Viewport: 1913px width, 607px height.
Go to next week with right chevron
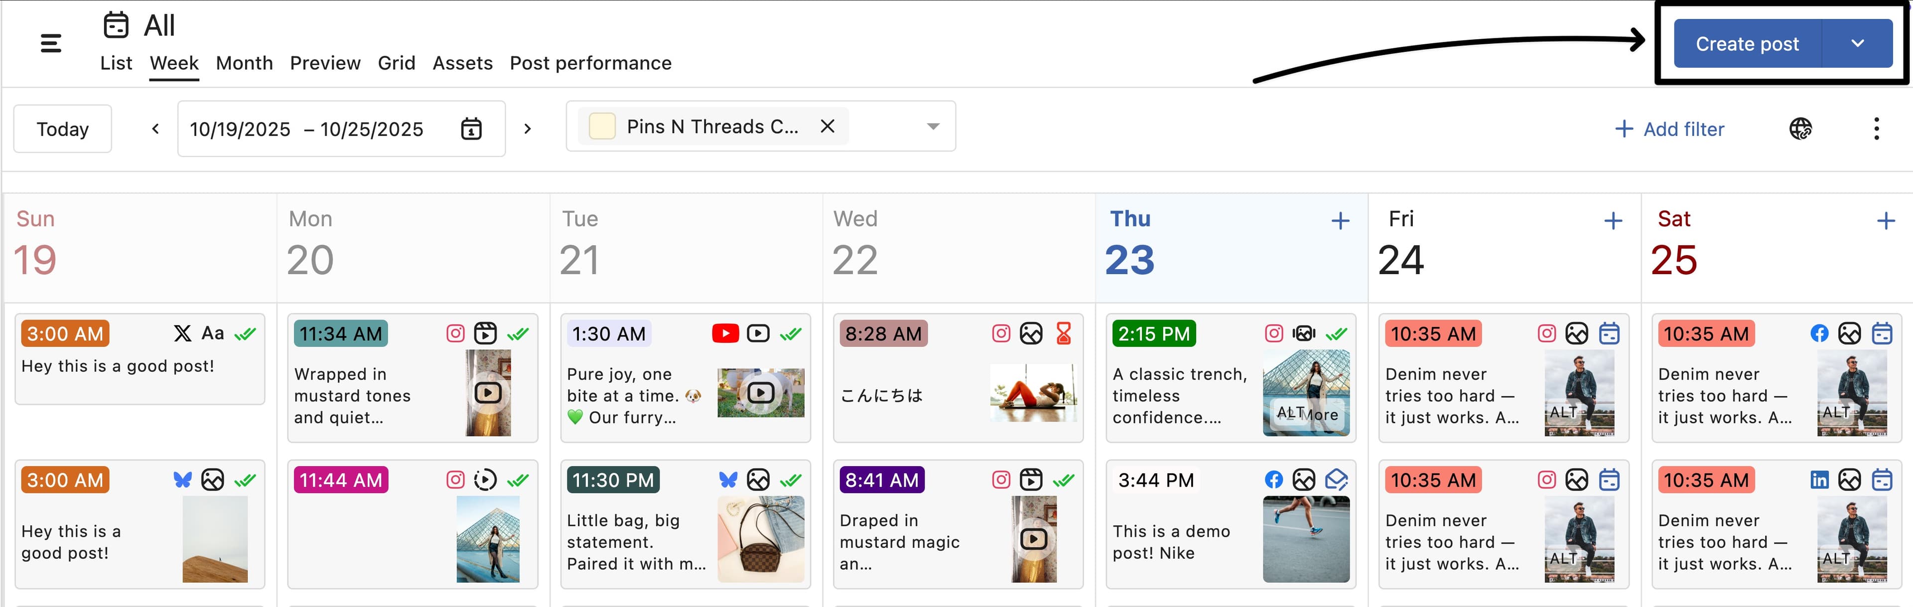point(527,129)
